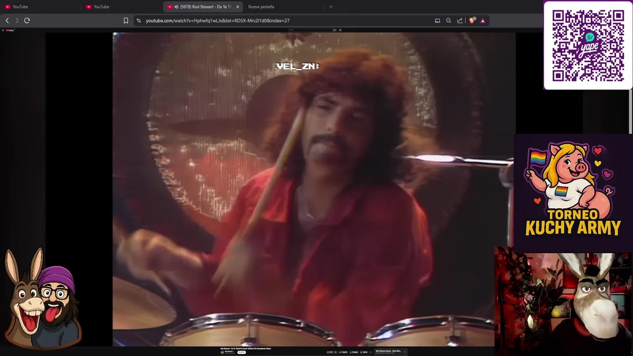Click the like button under the video
Screen dimensions: 633x356
click(x=329, y=352)
